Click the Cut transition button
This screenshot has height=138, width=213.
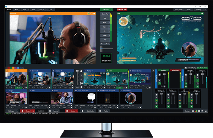[x=105, y=18]
